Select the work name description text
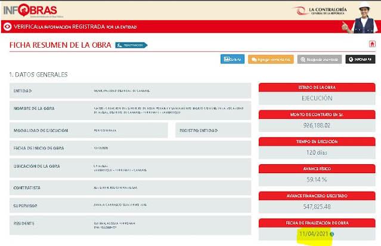The height and width of the screenshot is (246, 381). click(169, 110)
